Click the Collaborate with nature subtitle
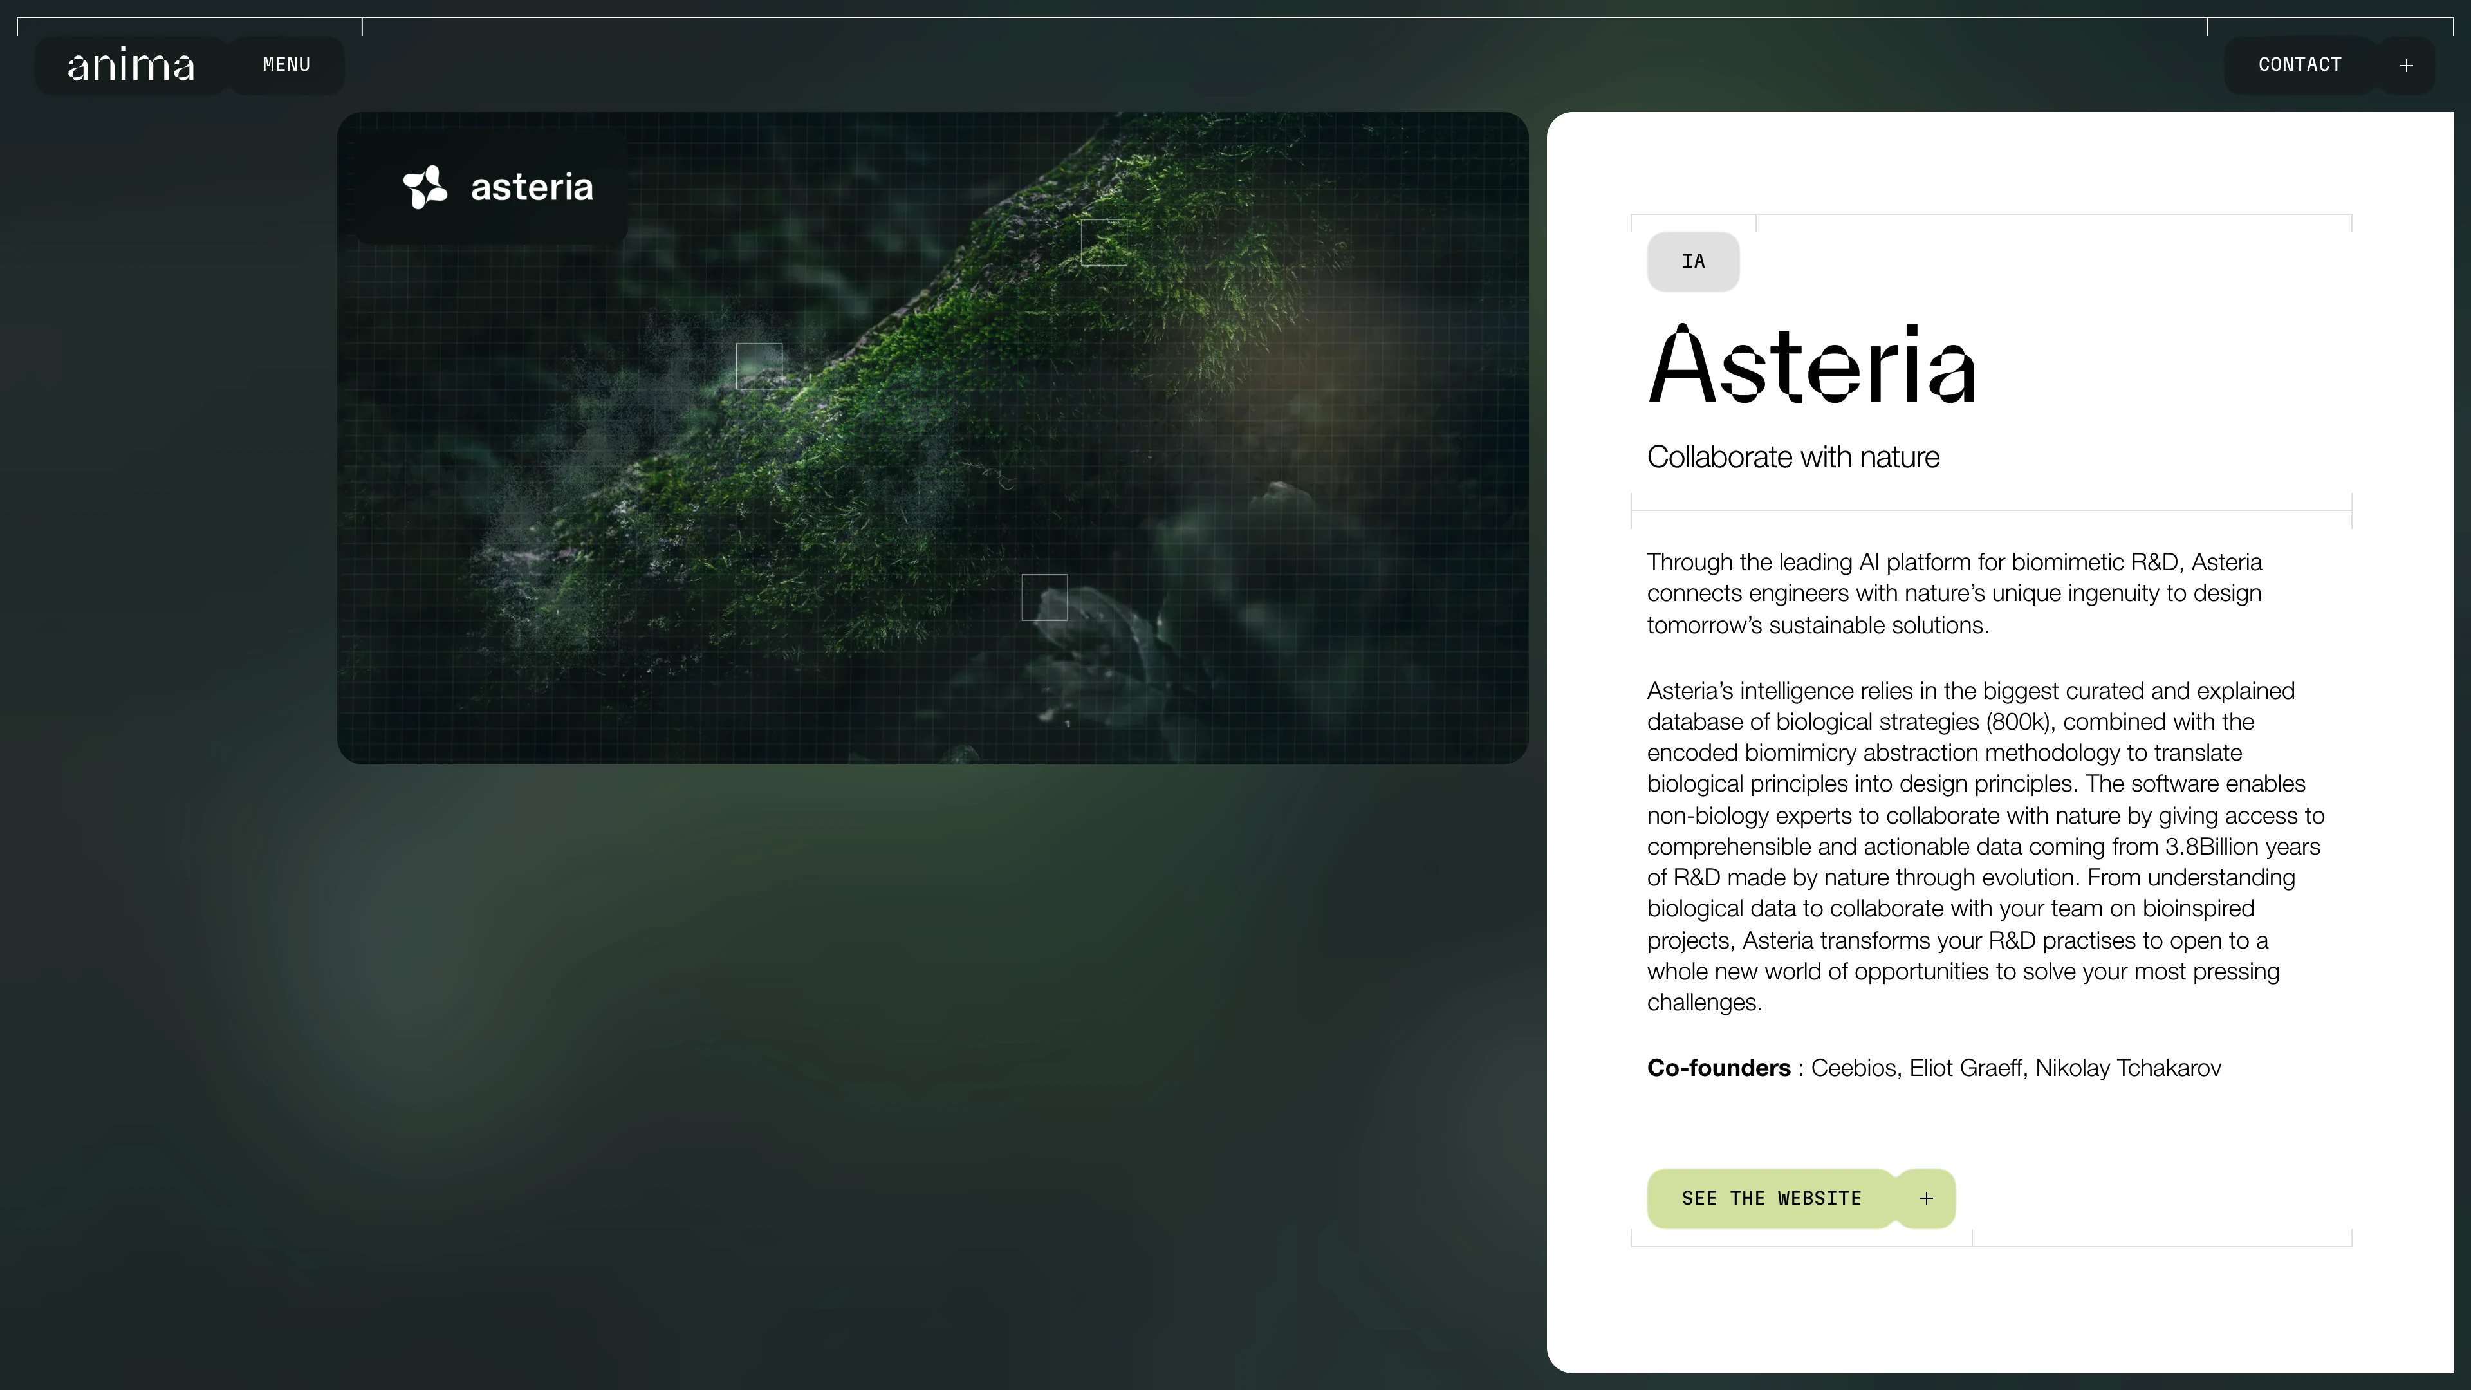2471x1390 pixels. pos(1793,458)
